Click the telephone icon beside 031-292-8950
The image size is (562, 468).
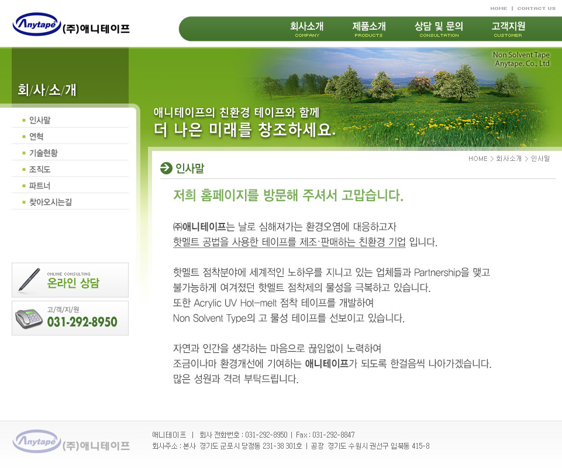29,318
